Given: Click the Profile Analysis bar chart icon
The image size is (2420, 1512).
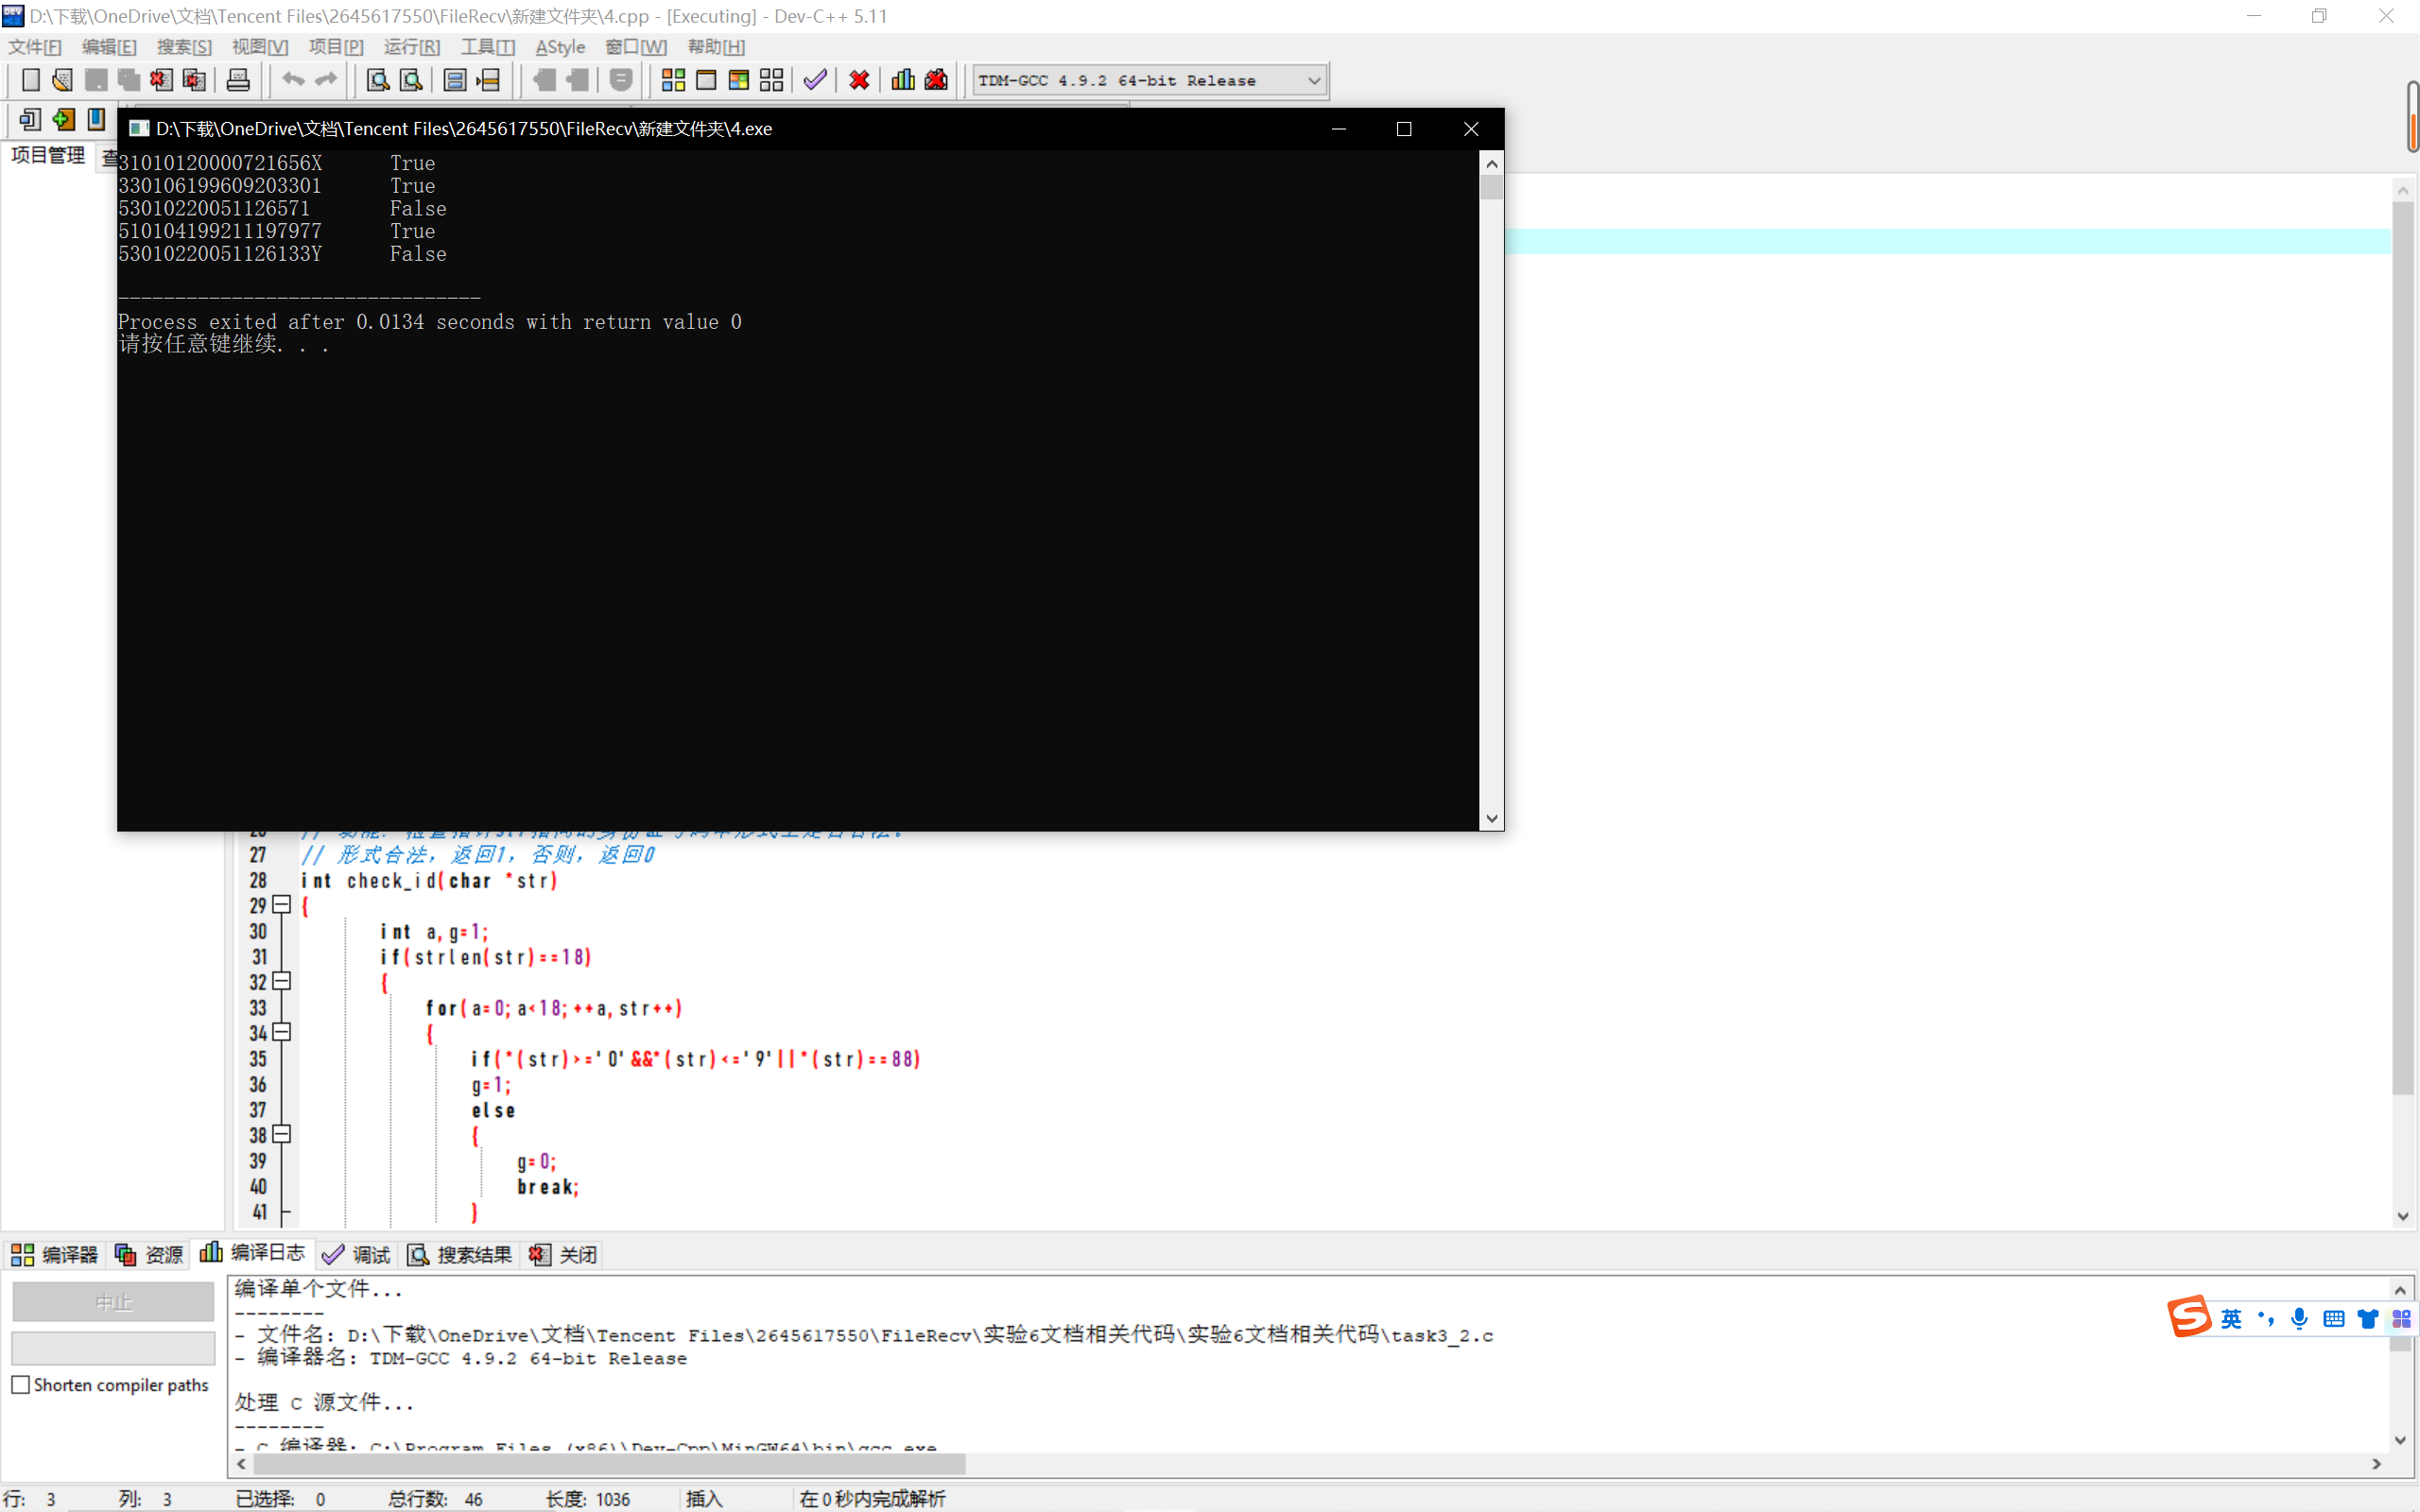Looking at the screenshot, I should 903,80.
